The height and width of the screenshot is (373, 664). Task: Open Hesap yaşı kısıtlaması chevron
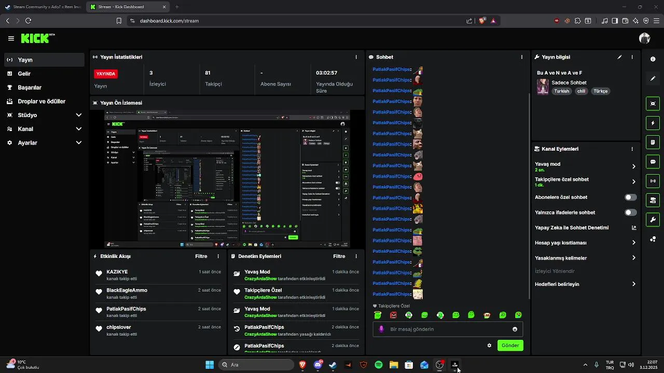pos(633,242)
